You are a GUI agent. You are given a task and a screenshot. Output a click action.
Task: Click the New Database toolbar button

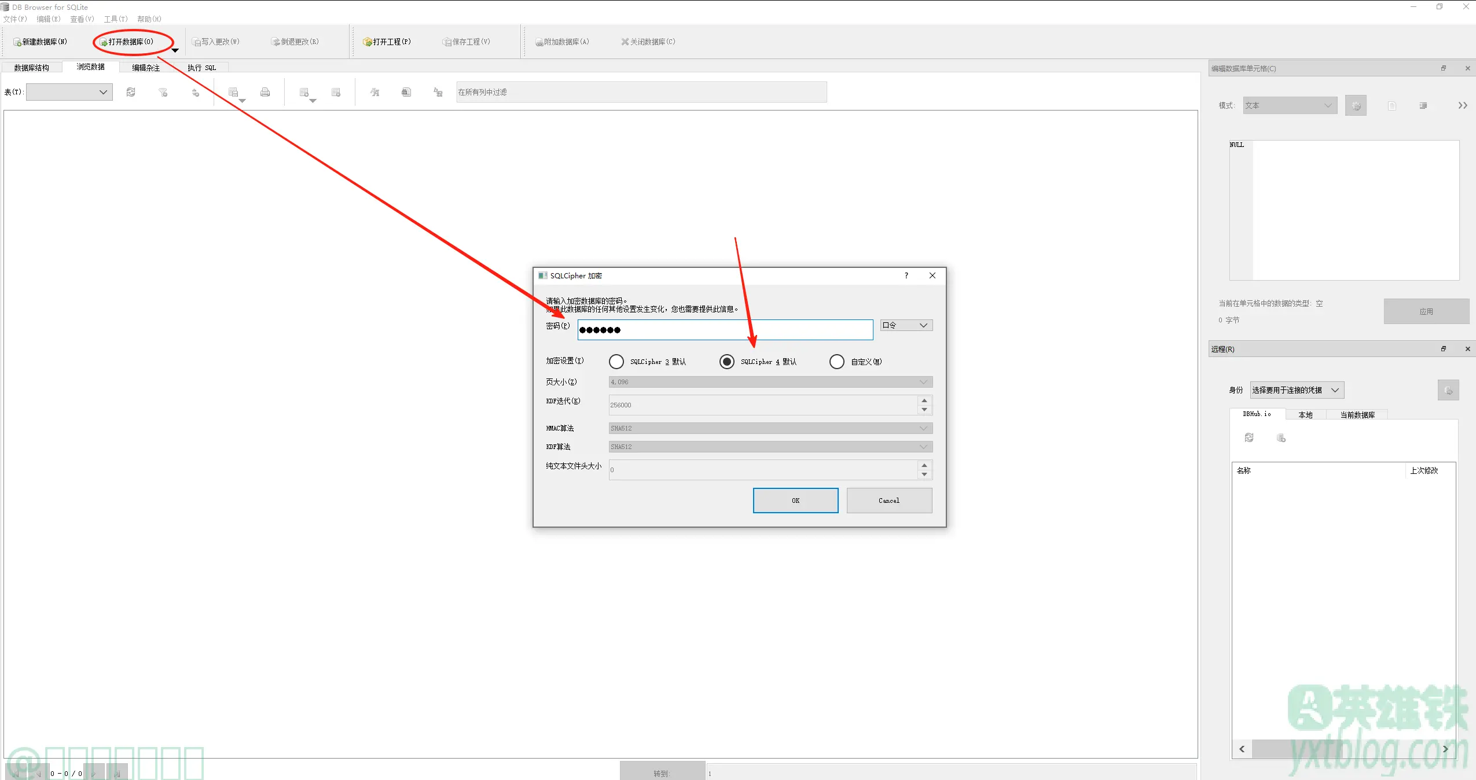(x=40, y=42)
